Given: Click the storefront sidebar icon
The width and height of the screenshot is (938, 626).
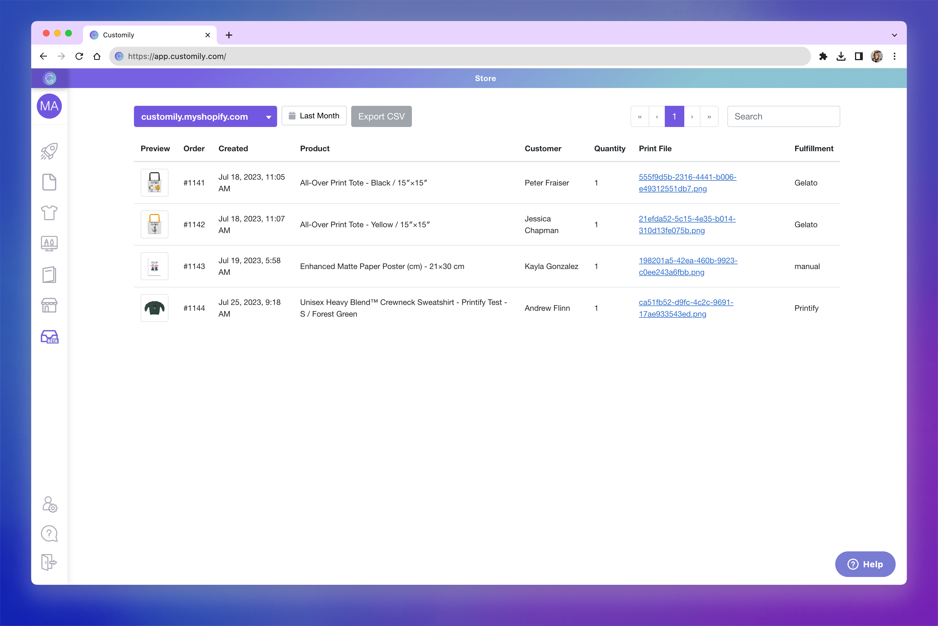Looking at the screenshot, I should [49, 305].
